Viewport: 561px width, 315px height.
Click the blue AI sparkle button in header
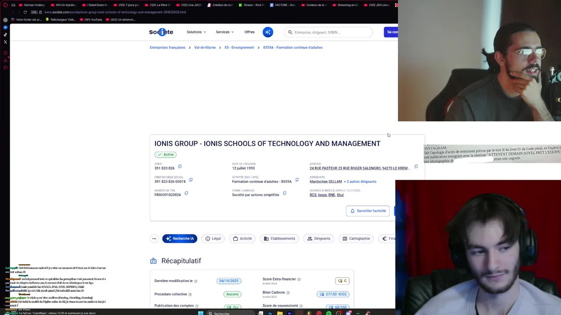(268, 32)
